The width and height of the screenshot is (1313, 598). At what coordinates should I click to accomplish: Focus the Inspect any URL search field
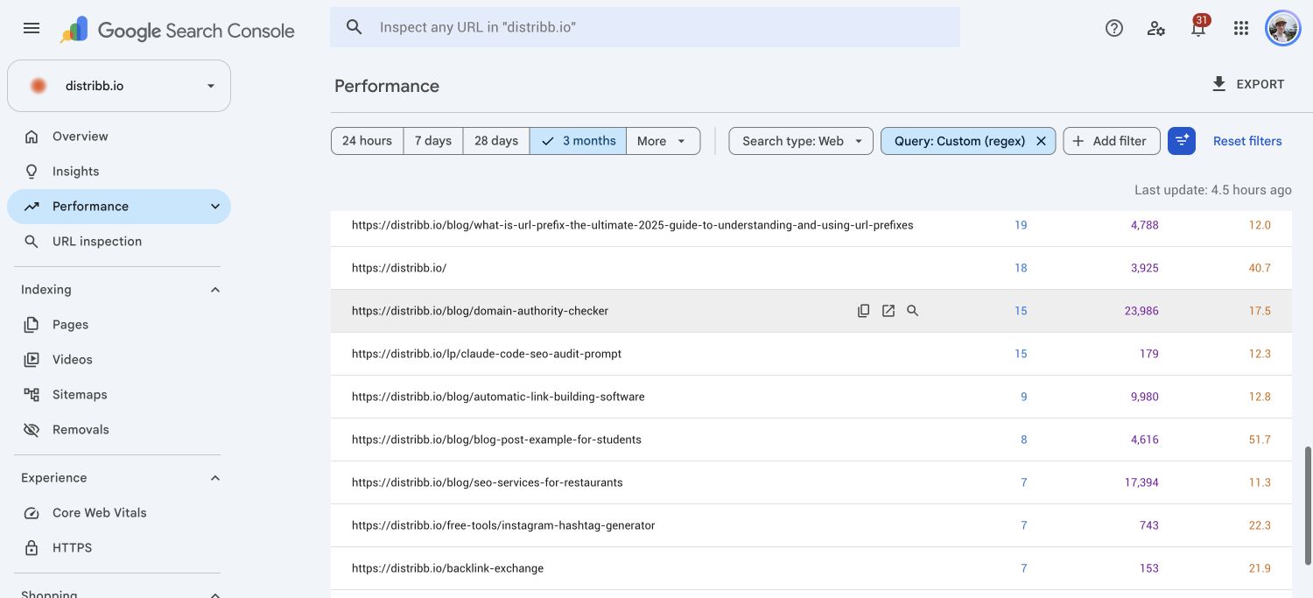[x=645, y=27]
